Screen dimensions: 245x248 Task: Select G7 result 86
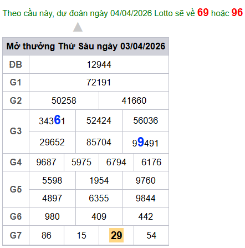pyautogui.click(x=46, y=235)
